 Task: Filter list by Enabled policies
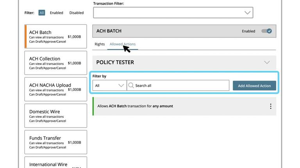tap(56, 12)
